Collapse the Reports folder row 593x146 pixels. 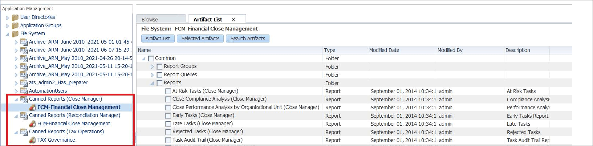tap(153, 83)
